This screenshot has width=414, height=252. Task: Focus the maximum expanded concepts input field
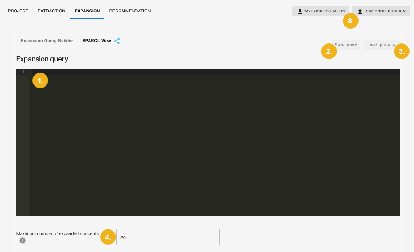pos(168,237)
